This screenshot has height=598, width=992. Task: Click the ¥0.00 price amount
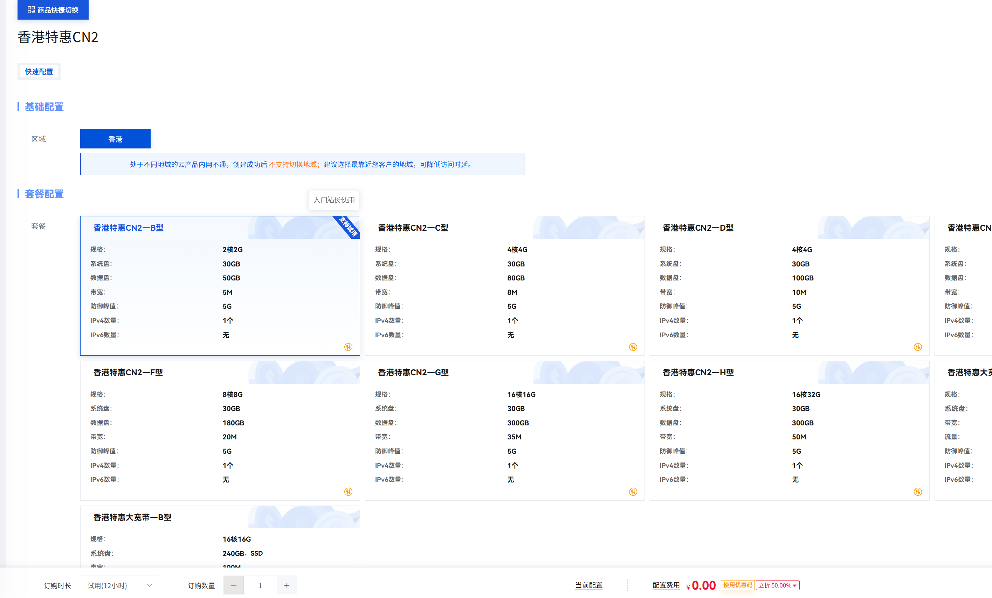click(701, 585)
